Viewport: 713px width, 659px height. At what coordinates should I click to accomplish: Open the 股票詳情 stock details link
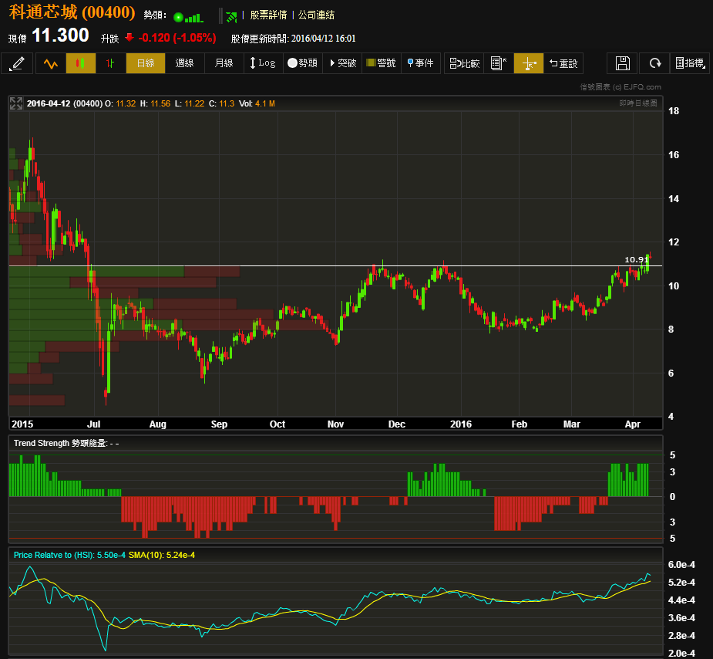[x=268, y=15]
